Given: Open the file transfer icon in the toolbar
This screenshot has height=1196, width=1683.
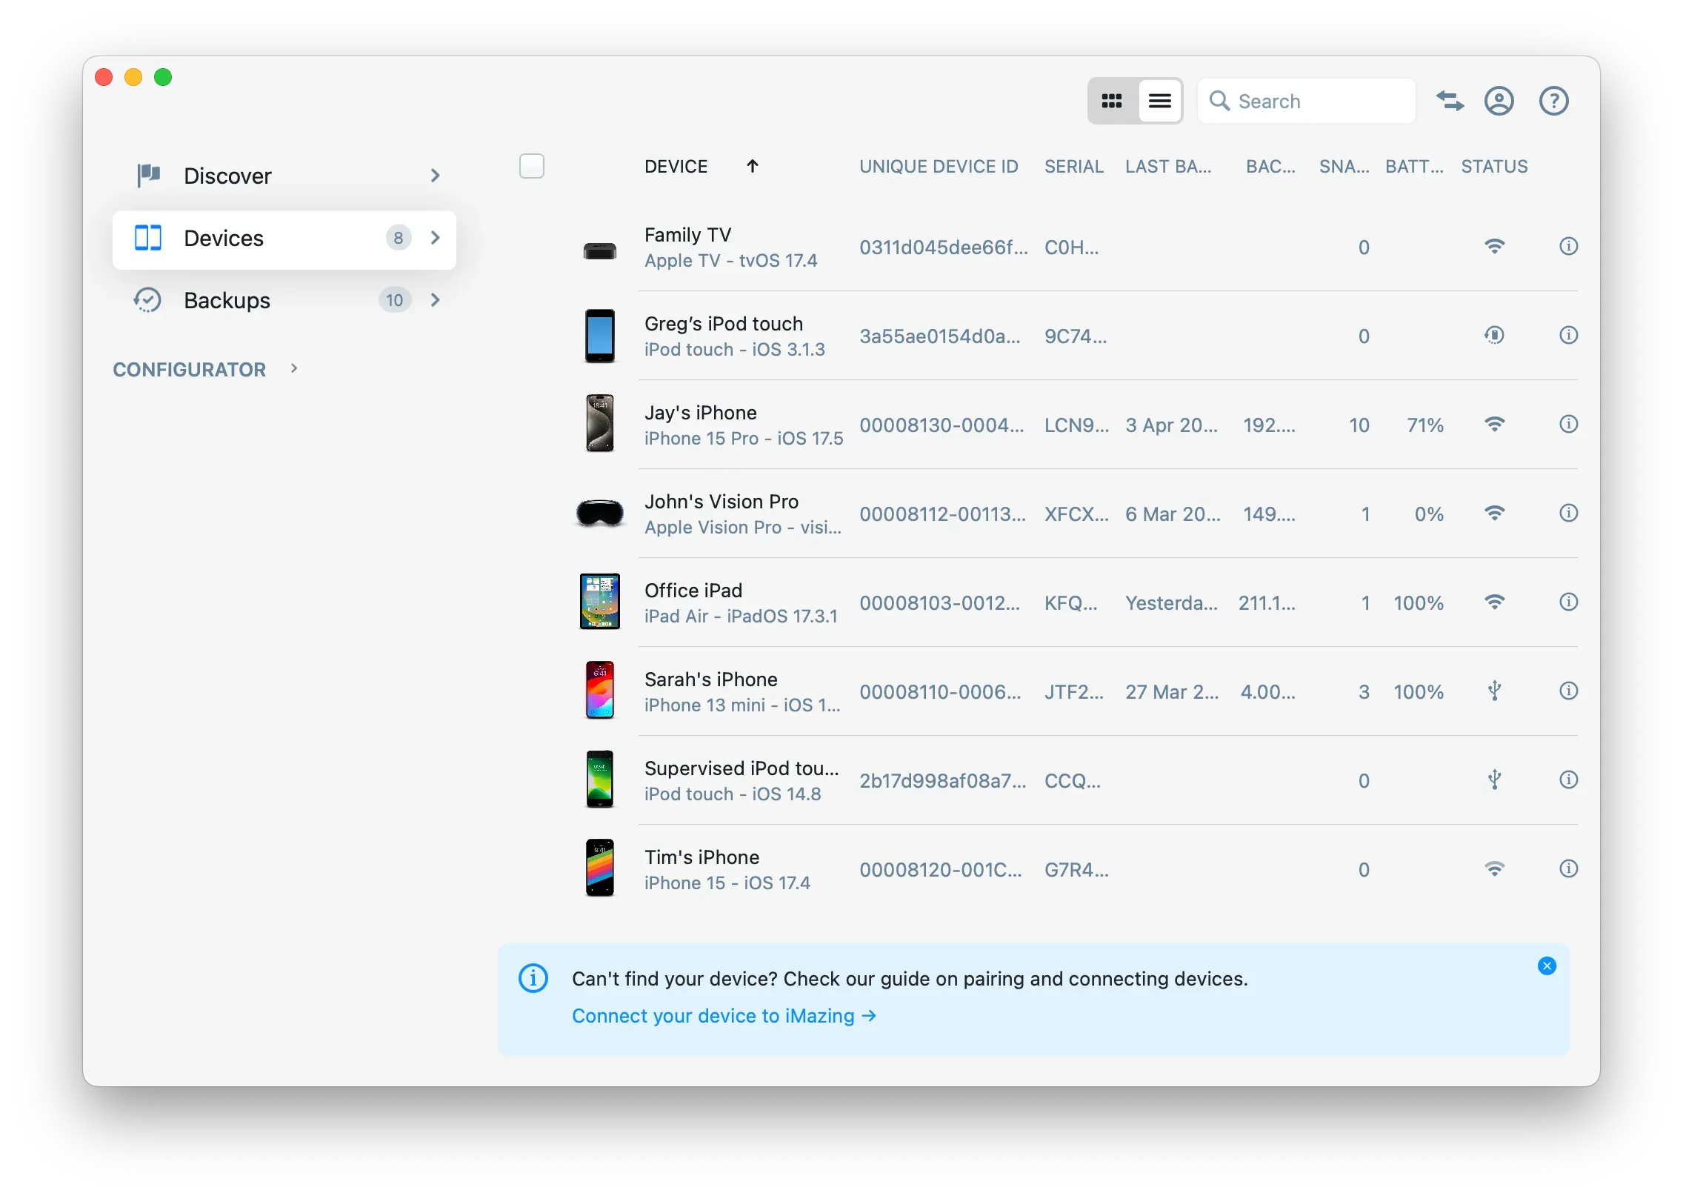Looking at the screenshot, I should pyautogui.click(x=1450, y=100).
